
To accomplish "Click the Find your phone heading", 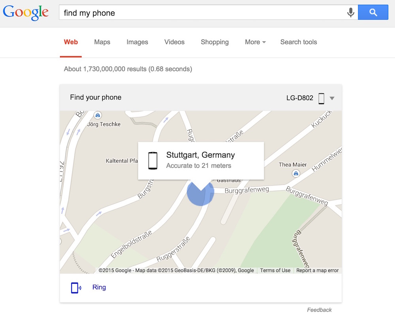I will [x=96, y=97].
